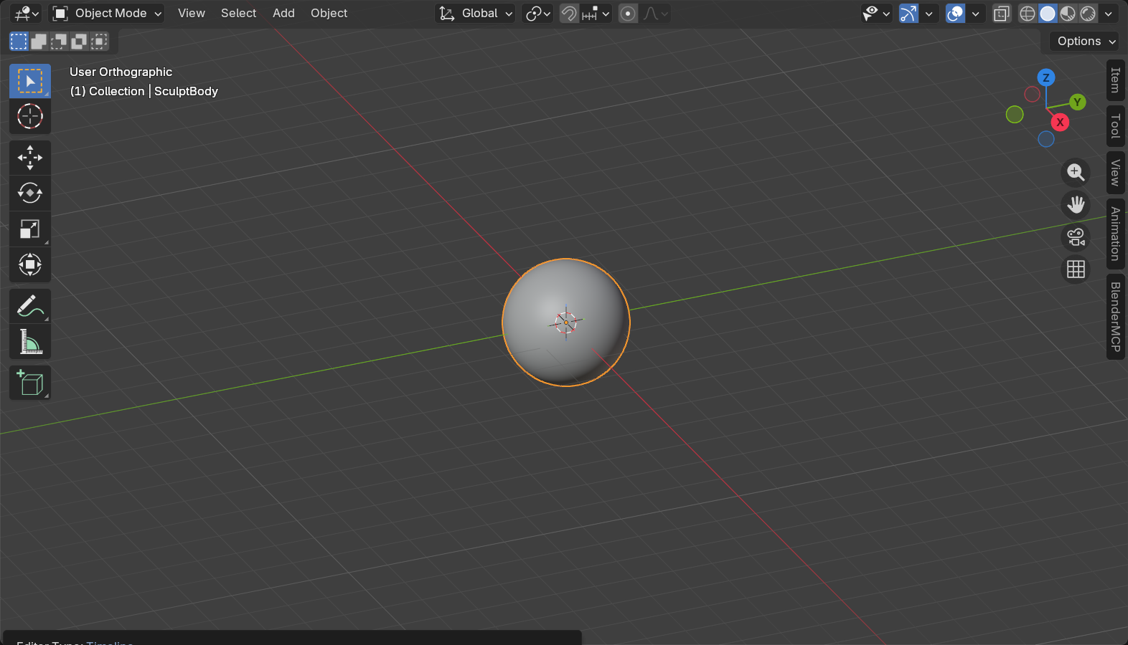The width and height of the screenshot is (1128, 645).
Task: Click the blue Z axis on gizmo
Action: coord(1046,77)
